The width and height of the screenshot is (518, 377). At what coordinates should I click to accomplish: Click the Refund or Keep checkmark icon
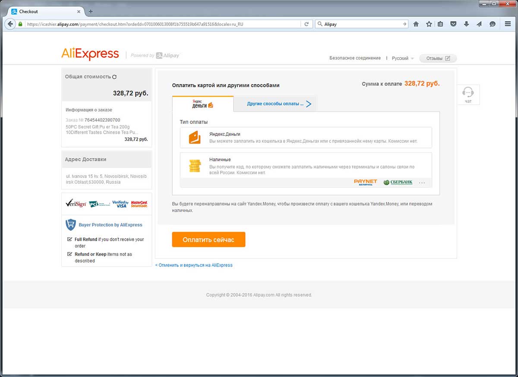(70, 254)
